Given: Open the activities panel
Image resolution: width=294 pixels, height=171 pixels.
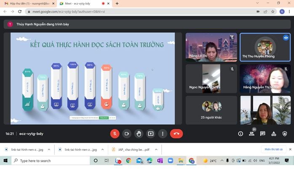Looking at the screenshot, I should click(274, 134).
